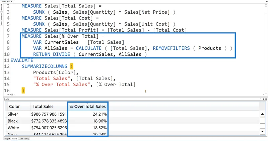
Task: Open the DMV side panel tab
Action: 1,23
